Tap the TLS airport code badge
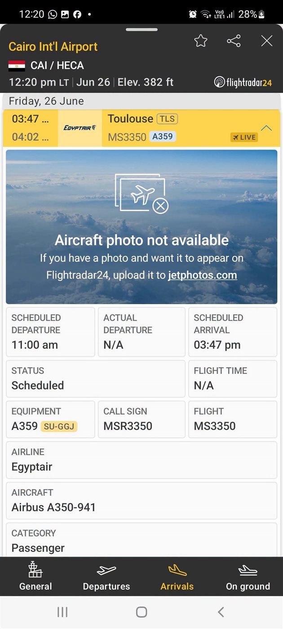Screen dimensions: 283x629 [167, 119]
